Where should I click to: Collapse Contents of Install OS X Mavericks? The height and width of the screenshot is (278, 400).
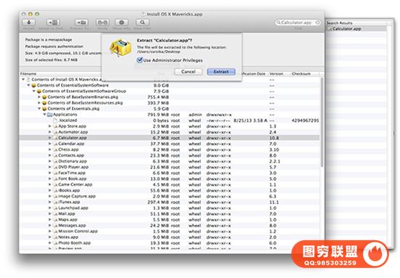(x=23, y=79)
